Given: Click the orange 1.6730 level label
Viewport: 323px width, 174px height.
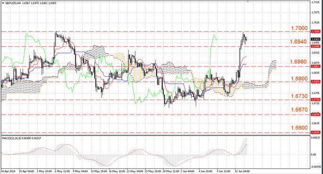Looking at the screenshot, I should [299, 96].
